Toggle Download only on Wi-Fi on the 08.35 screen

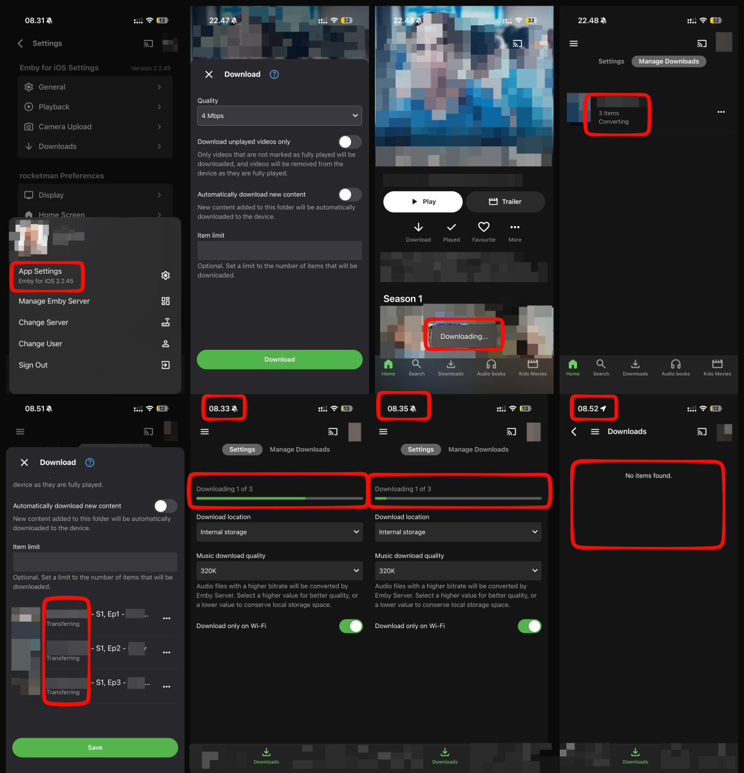click(529, 626)
